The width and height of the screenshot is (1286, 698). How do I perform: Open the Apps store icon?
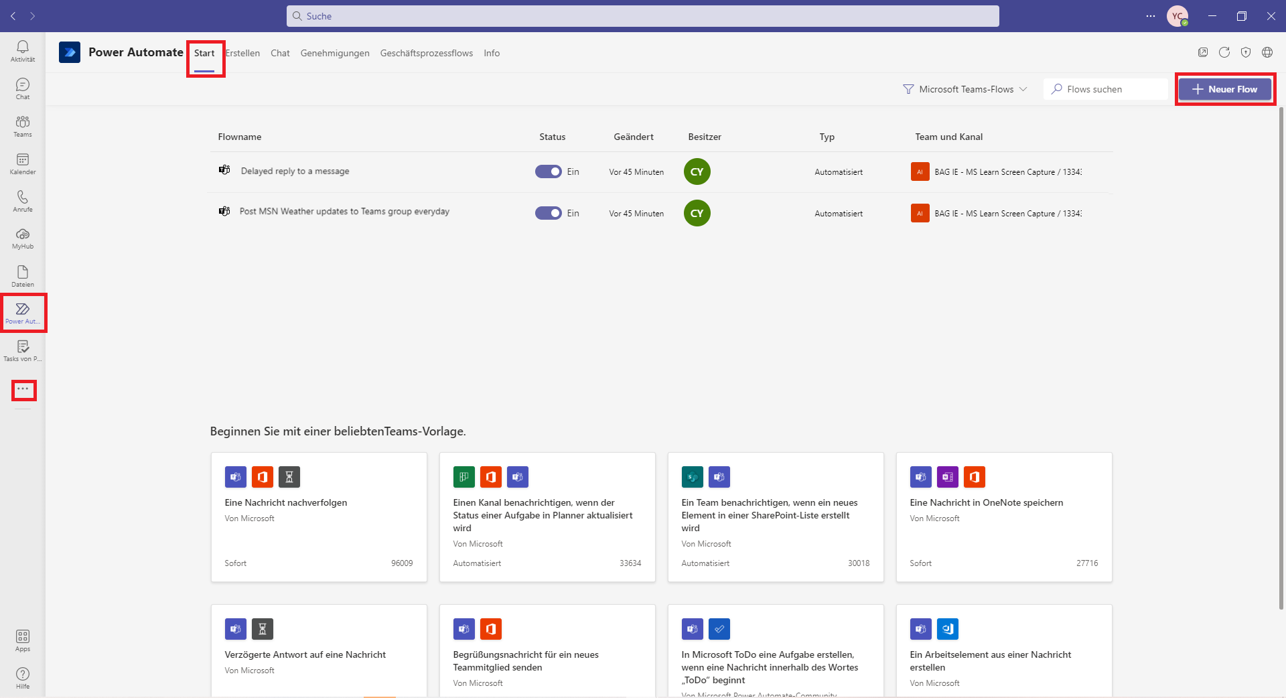point(23,640)
